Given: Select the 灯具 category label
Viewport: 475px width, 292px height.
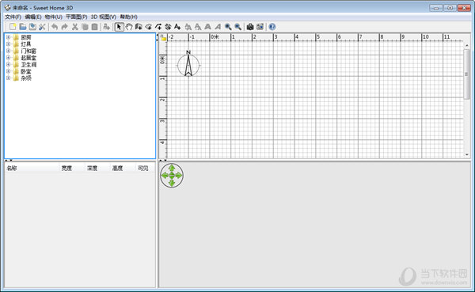Looking at the screenshot, I should (26, 44).
